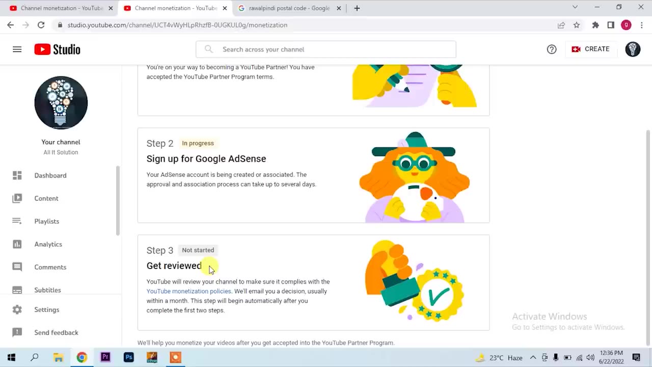Bookmark this page with the star icon

coord(577,25)
